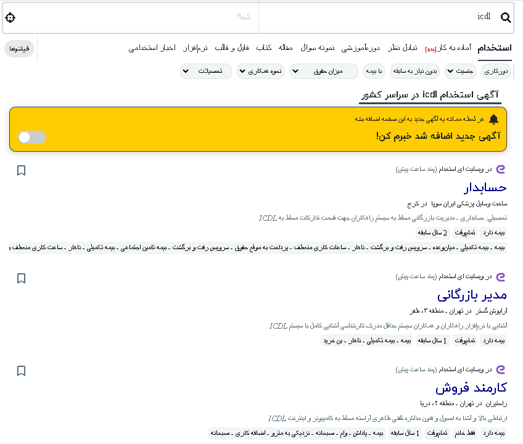Image resolution: width=523 pixels, height=444 pixels.
Task: Enable the با بیمه filter chip
Action: pyautogui.click(x=374, y=72)
